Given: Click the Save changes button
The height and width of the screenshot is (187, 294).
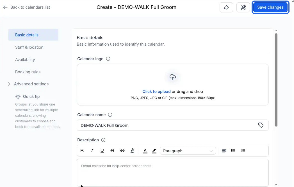Looking at the screenshot, I should pyautogui.click(x=270, y=7).
